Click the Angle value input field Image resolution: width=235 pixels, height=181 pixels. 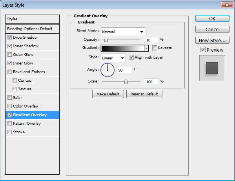coord(124,70)
